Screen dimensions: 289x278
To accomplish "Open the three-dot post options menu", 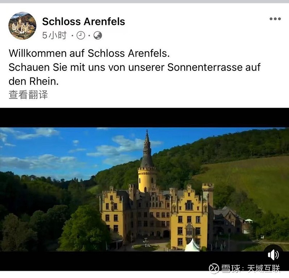I will [275, 19].
